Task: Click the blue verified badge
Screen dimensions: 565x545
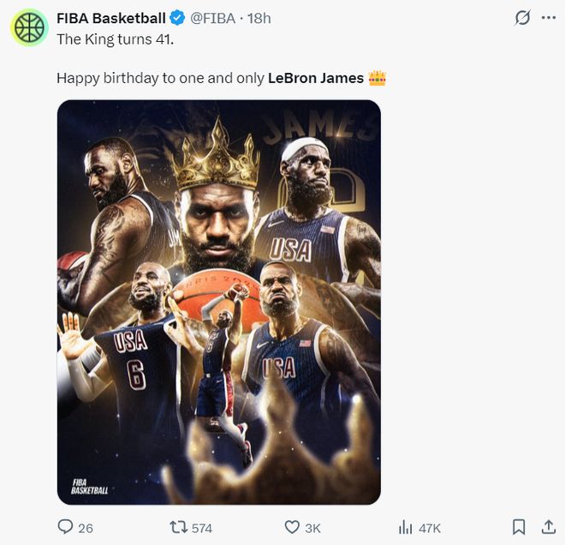Action: point(177,17)
